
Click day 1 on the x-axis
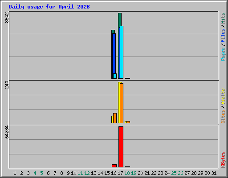[x=15, y=173]
